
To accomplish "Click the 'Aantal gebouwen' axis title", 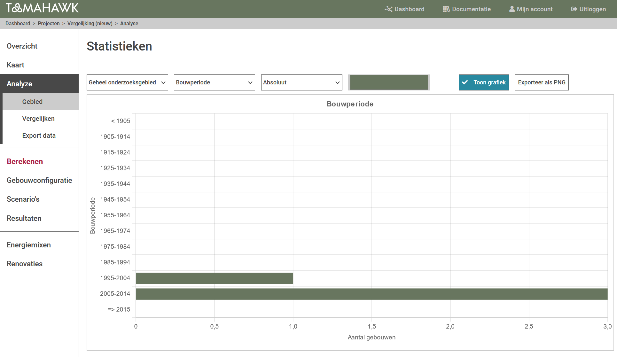I will click(371, 337).
